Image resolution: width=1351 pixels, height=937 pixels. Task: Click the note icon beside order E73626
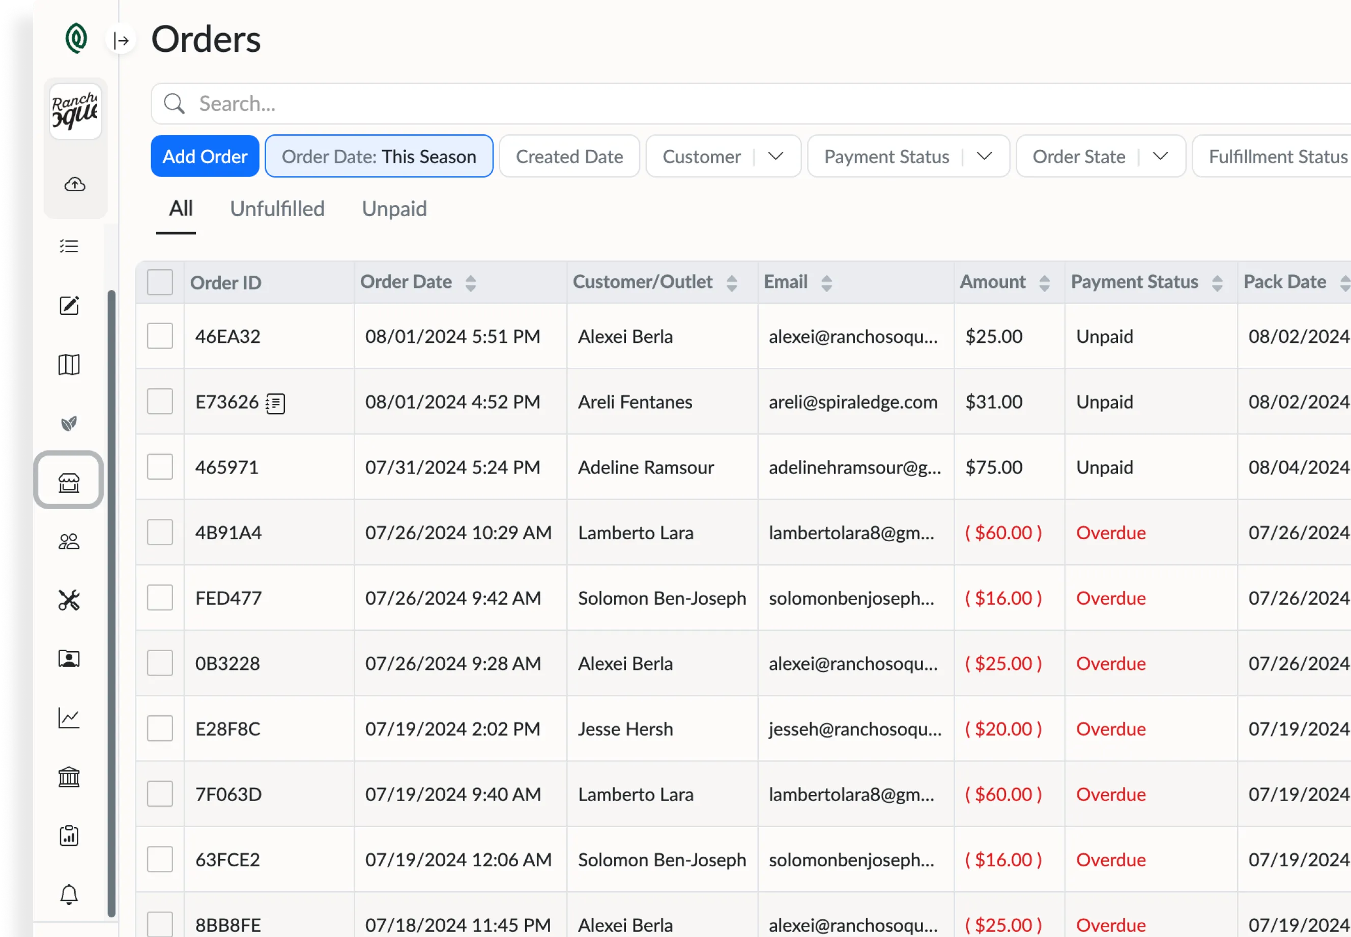(275, 404)
